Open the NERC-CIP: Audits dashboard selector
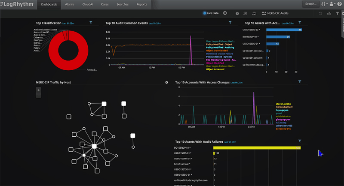The image size is (344, 186). pyautogui.click(x=275, y=13)
